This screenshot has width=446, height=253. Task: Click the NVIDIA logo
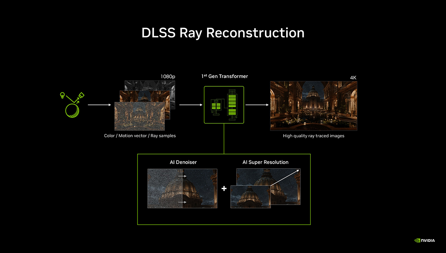tap(424, 240)
